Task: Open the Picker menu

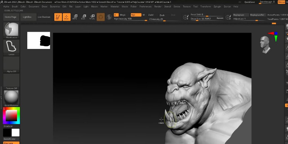Action: pos(134,6)
